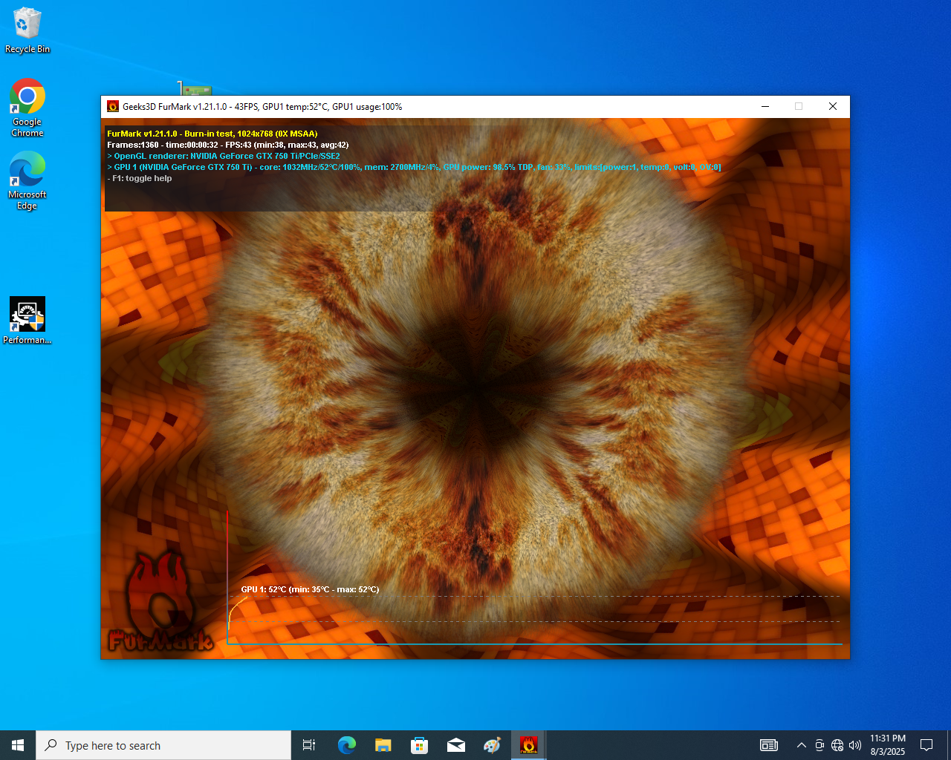The height and width of the screenshot is (760, 951).
Task: Open the Task View button
Action: pyautogui.click(x=309, y=745)
